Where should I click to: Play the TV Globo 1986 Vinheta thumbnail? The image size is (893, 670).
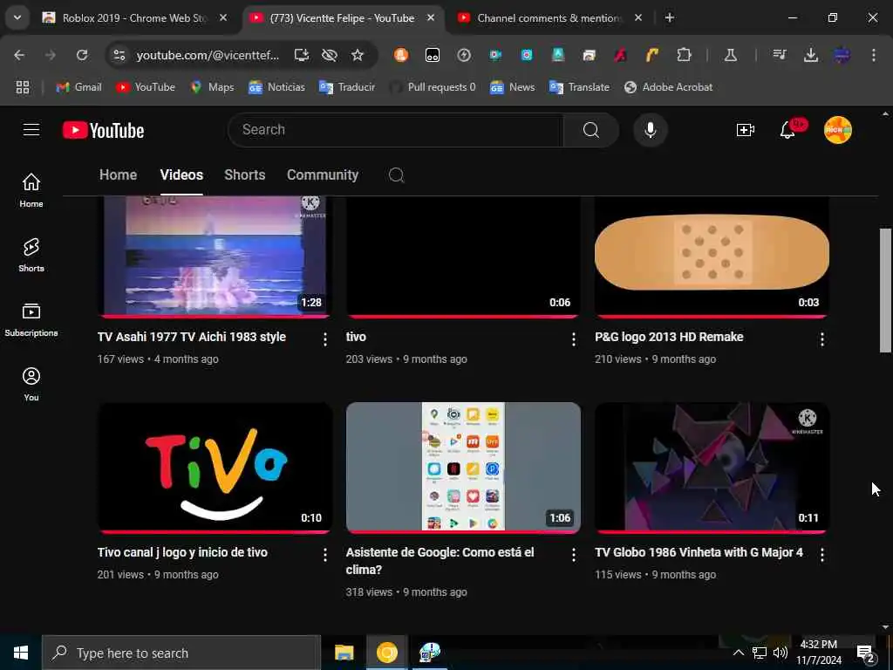[x=712, y=468]
